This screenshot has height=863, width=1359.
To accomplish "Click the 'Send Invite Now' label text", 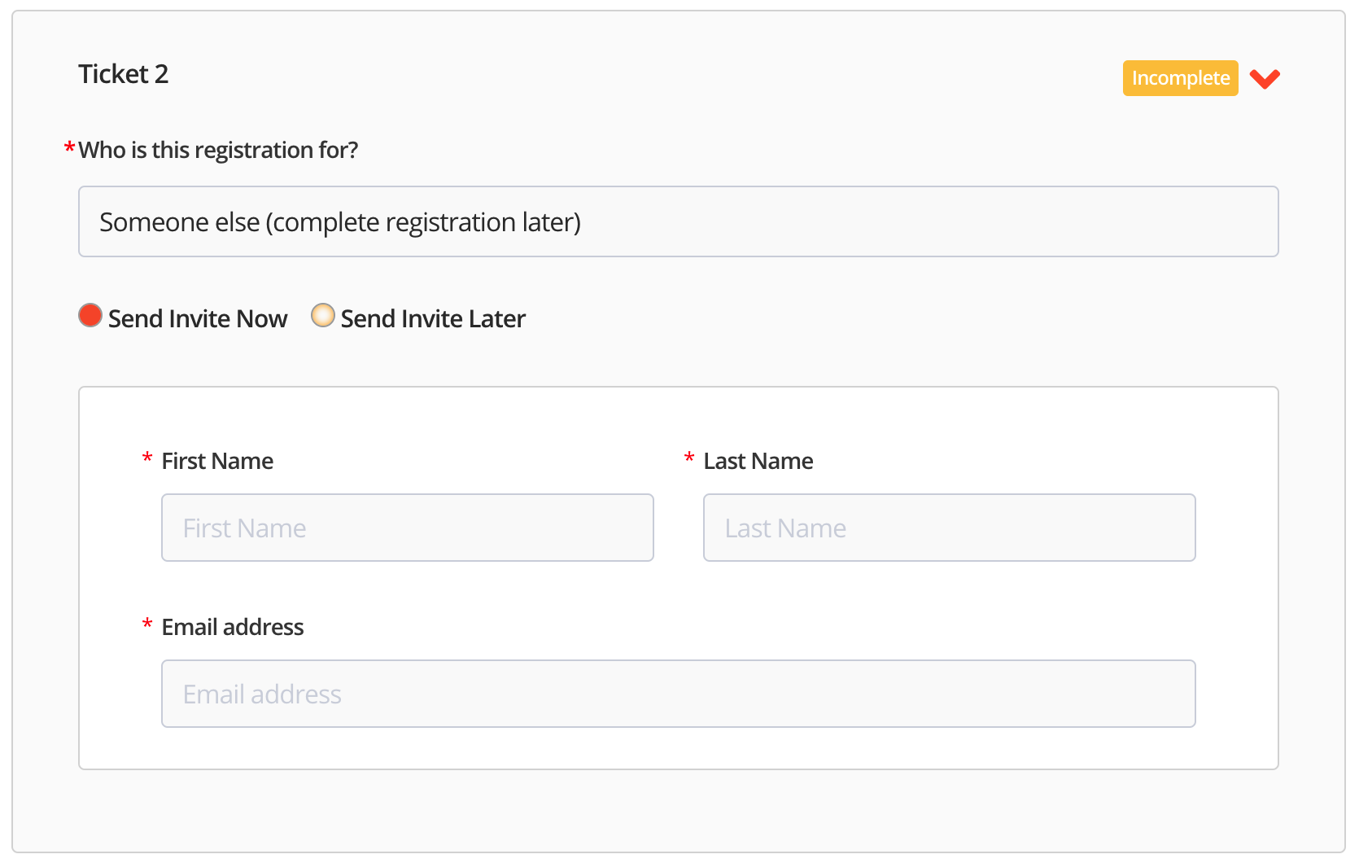I will 198,318.
